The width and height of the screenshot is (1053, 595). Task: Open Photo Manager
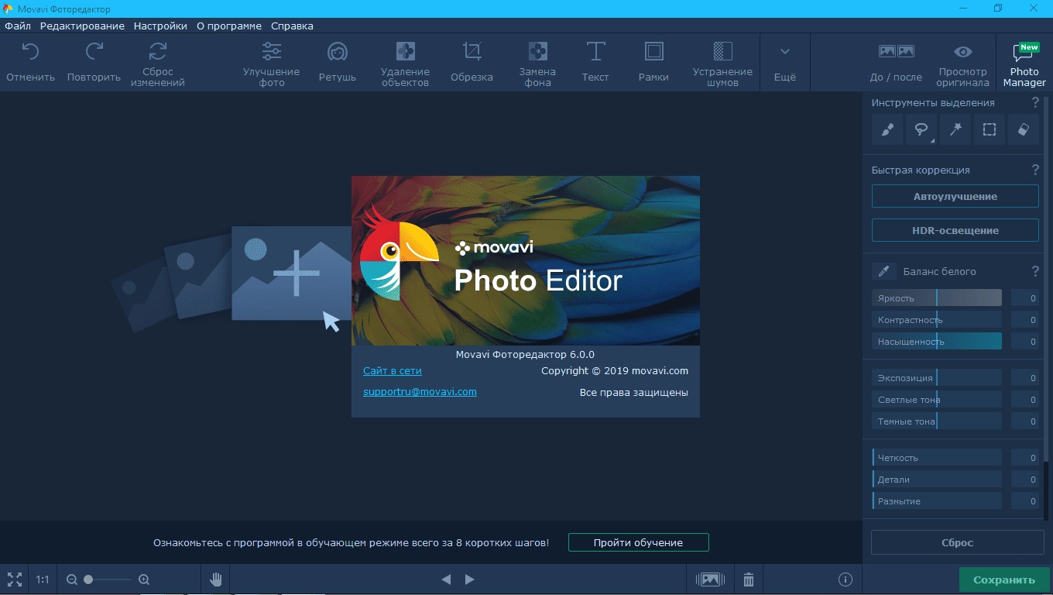pos(1024,64)
